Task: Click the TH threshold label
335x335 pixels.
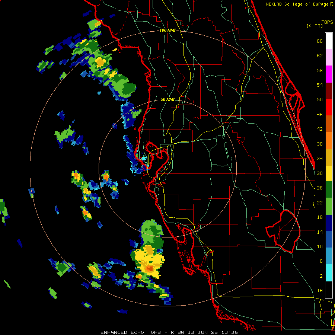Action: click(320, 291)
